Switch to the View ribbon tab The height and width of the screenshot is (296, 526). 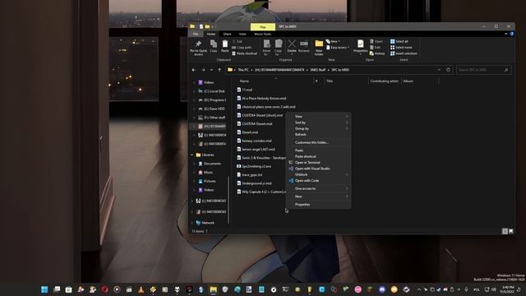tap(242, 34)
